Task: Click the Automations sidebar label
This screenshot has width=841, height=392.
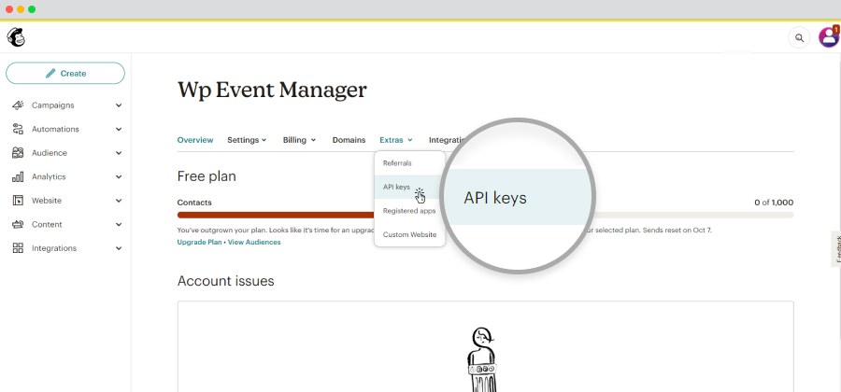Action: 55,129
